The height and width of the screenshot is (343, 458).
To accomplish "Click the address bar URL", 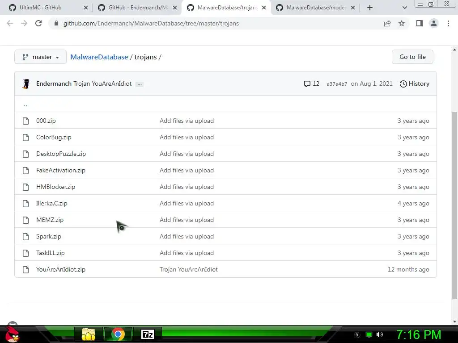I will point(151,23).
